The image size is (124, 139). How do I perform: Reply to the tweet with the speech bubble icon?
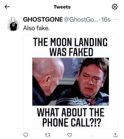(25, 135)
